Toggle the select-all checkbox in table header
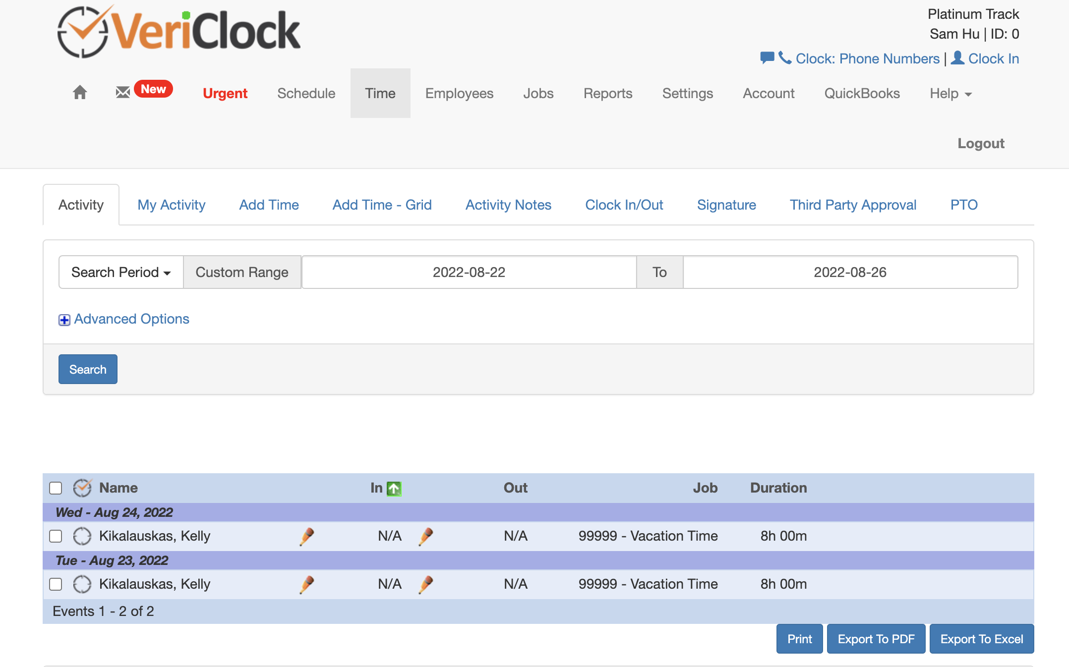Screen dimensions: 1069x667 coord(56,488)
